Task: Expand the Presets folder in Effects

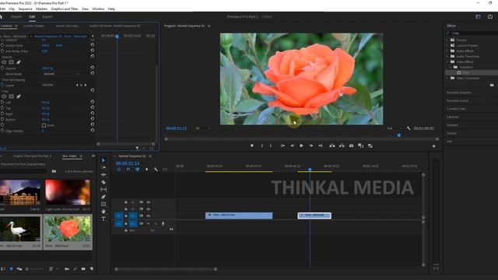Action: 447,40
